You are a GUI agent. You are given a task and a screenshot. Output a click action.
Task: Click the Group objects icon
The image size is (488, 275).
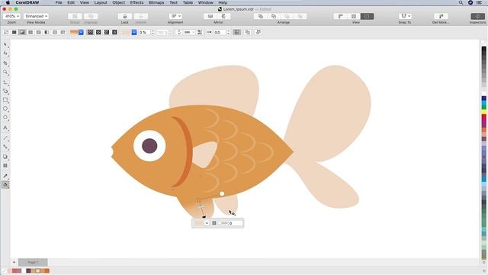(75, 16)
